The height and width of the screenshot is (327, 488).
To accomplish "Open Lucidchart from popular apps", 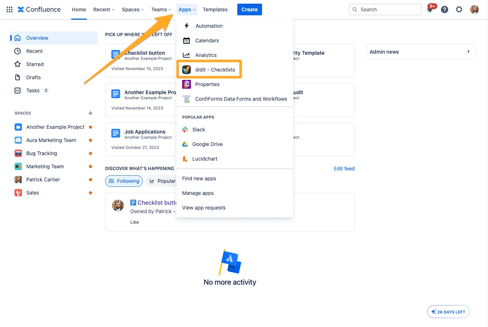I will pos(205,159).
